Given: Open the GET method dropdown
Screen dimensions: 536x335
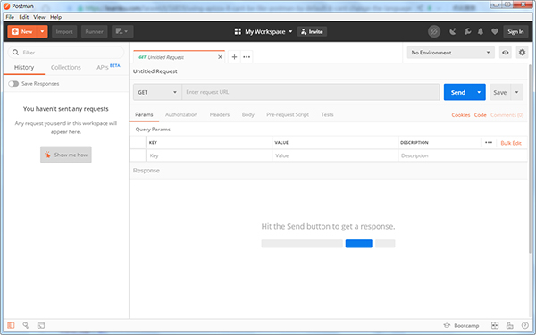Looking at the screenshot, I should tap(157, 92).
